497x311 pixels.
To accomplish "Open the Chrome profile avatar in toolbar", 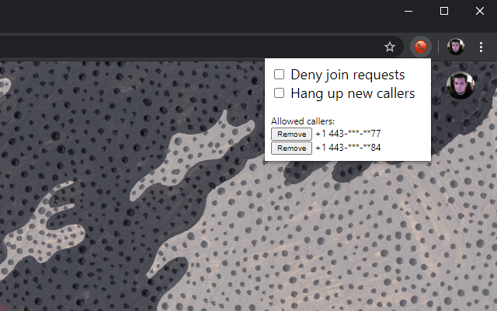I will click(x=456, y=47).
